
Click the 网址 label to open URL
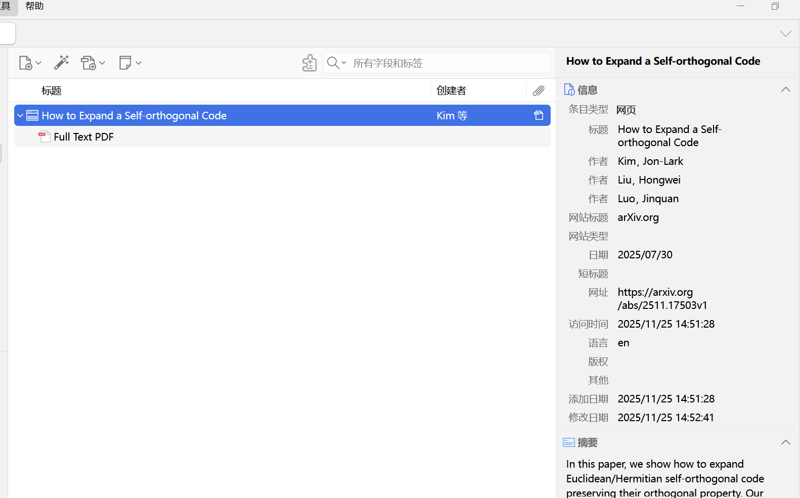tap(598, 292)
